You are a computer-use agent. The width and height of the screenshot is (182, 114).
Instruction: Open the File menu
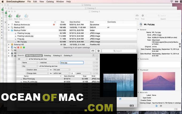click(29, 2)
